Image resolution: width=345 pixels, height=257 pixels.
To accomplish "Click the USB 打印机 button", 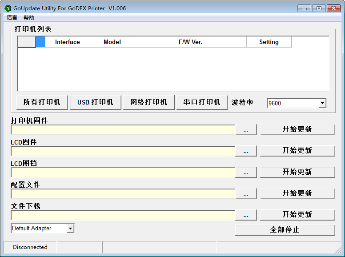I will pos(95,102).
